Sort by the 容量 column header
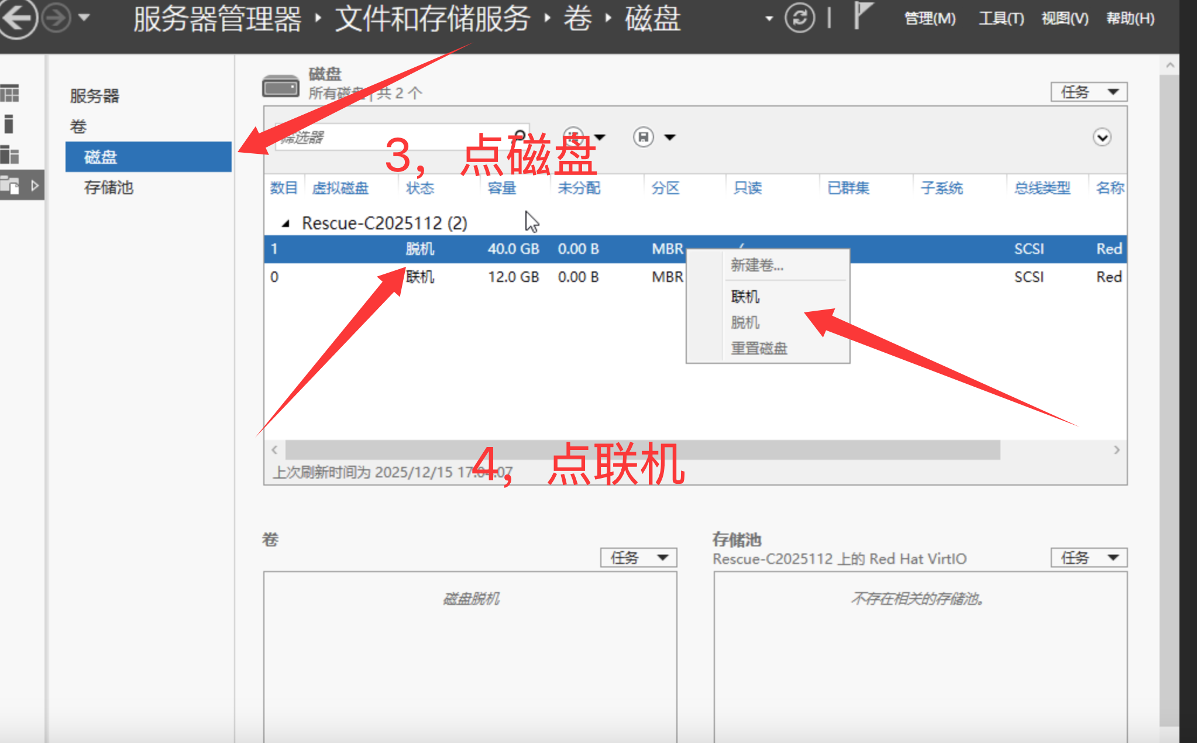The image size is (1197, 743). point(501,188)
